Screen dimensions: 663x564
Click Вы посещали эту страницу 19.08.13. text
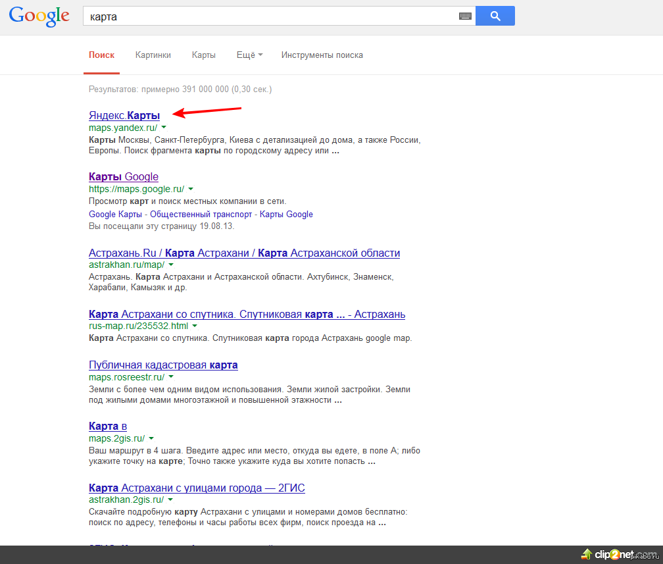162,226
